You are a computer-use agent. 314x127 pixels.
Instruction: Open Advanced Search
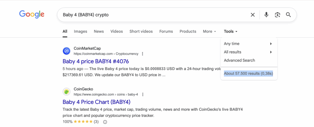239,60
